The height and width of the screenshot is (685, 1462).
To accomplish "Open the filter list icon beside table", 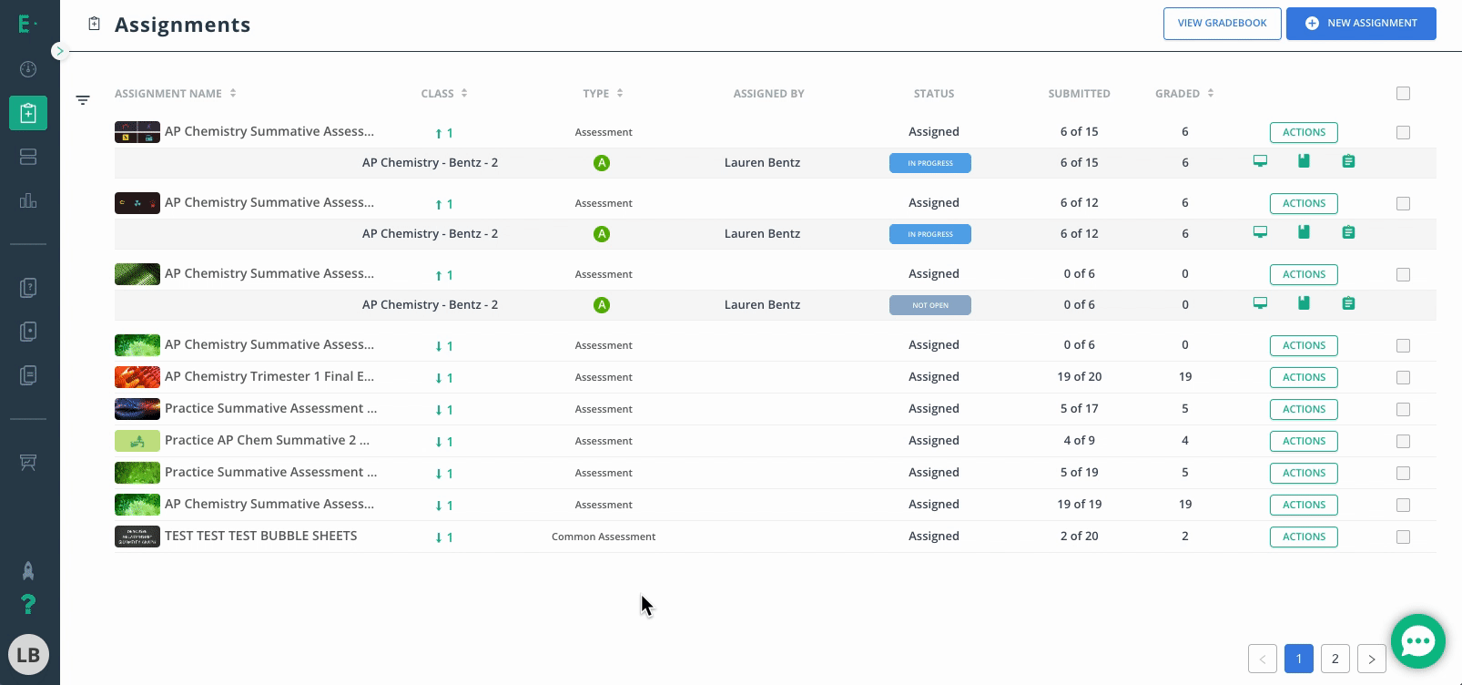I will click(83, 100).
